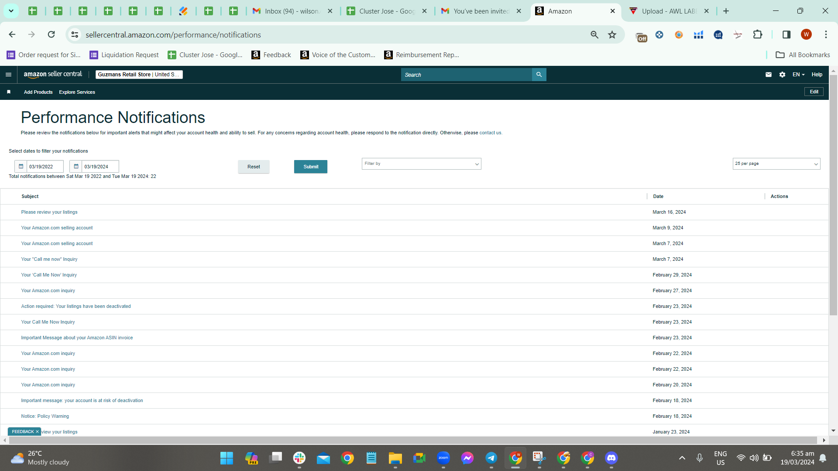This screenshot has width=838, height=471.
Task: View site information icon in address bar
Action: coord(75,34)
